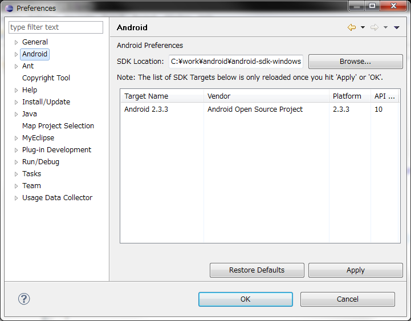Maximize the Preferences window
Screen dimensions: 411x321
pos(372,6)
